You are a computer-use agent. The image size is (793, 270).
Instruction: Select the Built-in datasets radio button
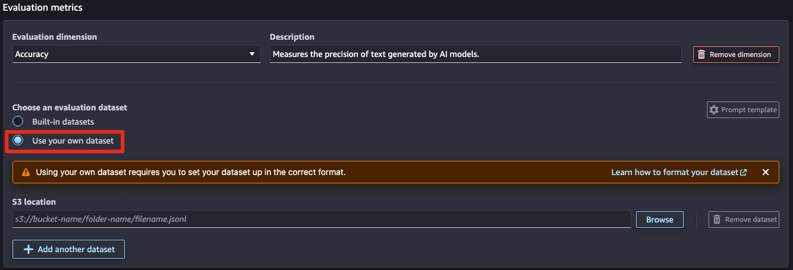(x=18, y=122)
